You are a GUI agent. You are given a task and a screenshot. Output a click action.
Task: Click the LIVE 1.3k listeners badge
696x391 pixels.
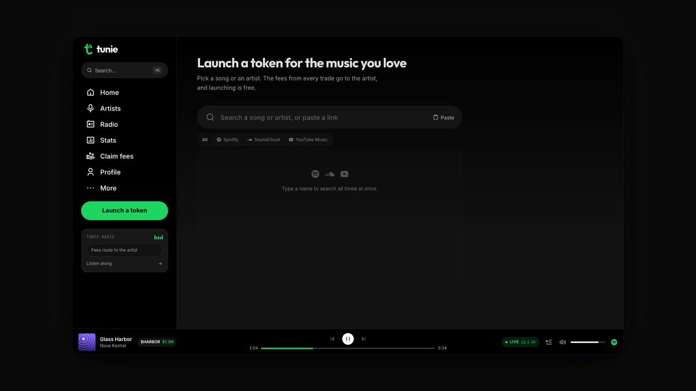[x=520, y=342]
